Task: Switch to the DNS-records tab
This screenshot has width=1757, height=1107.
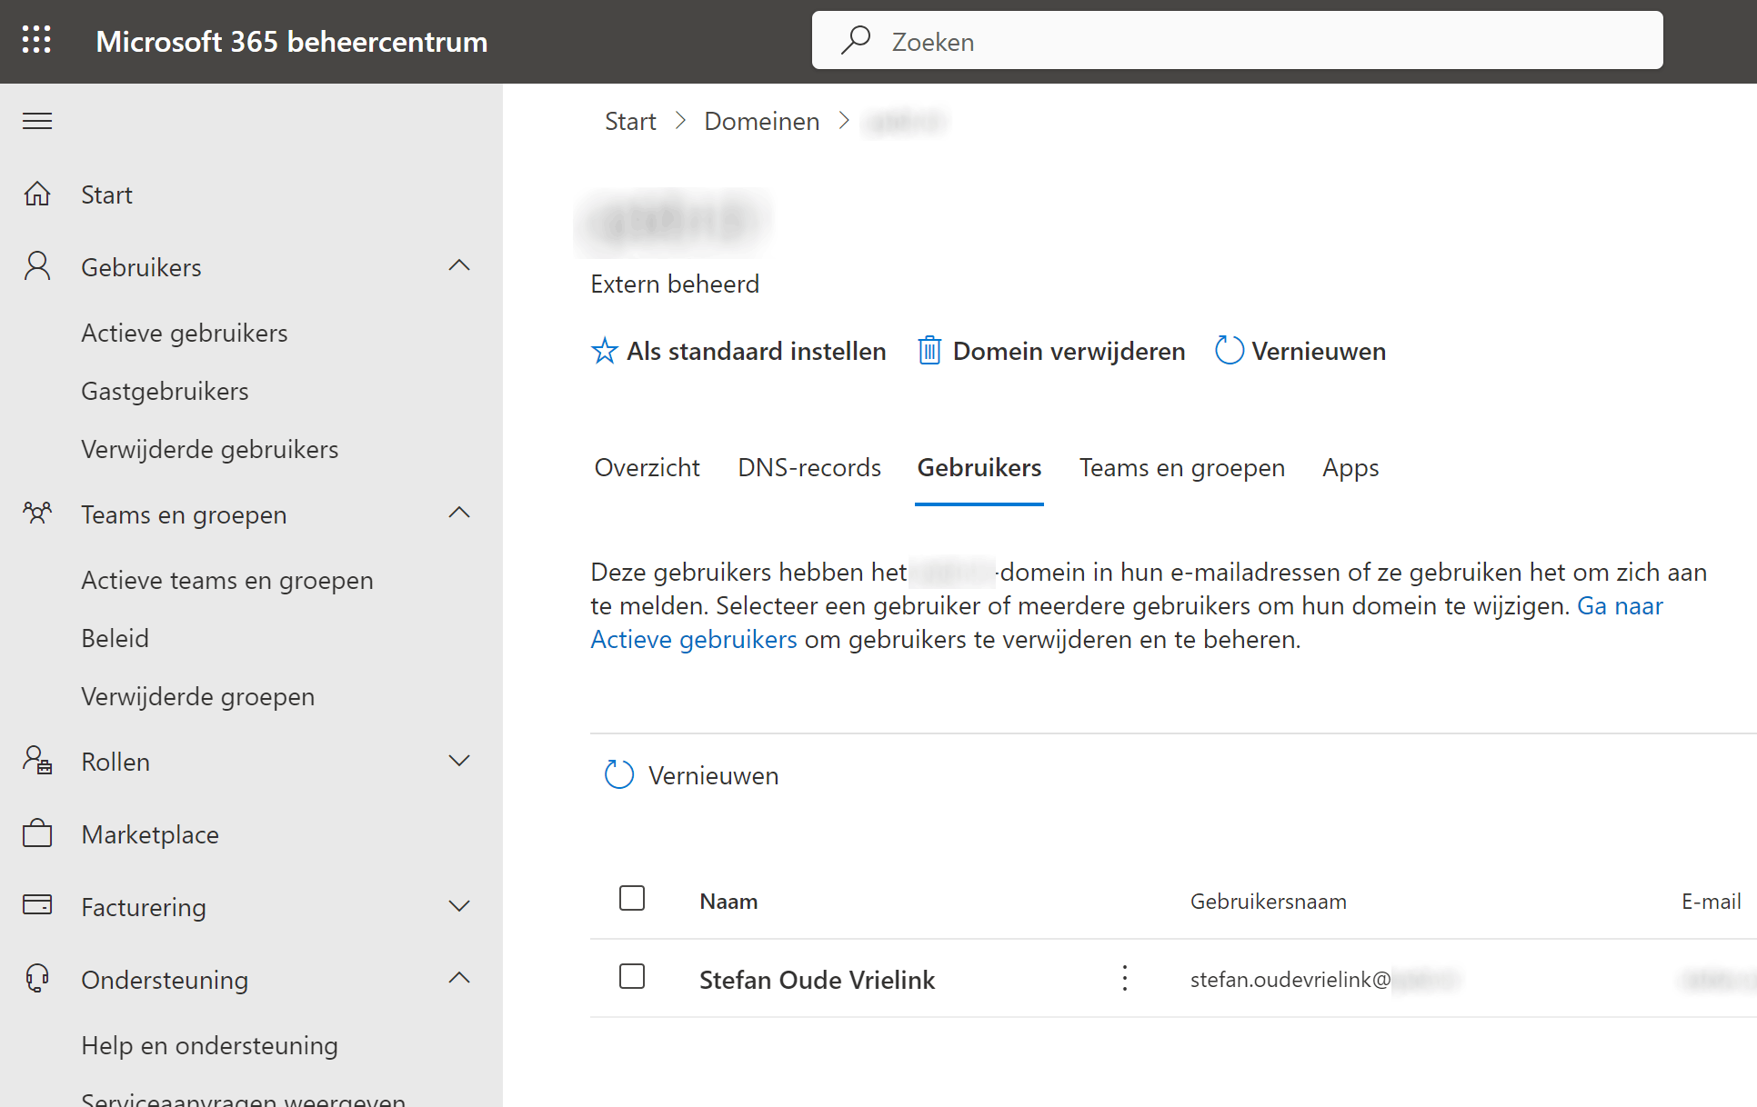Action: pos(808,467)
